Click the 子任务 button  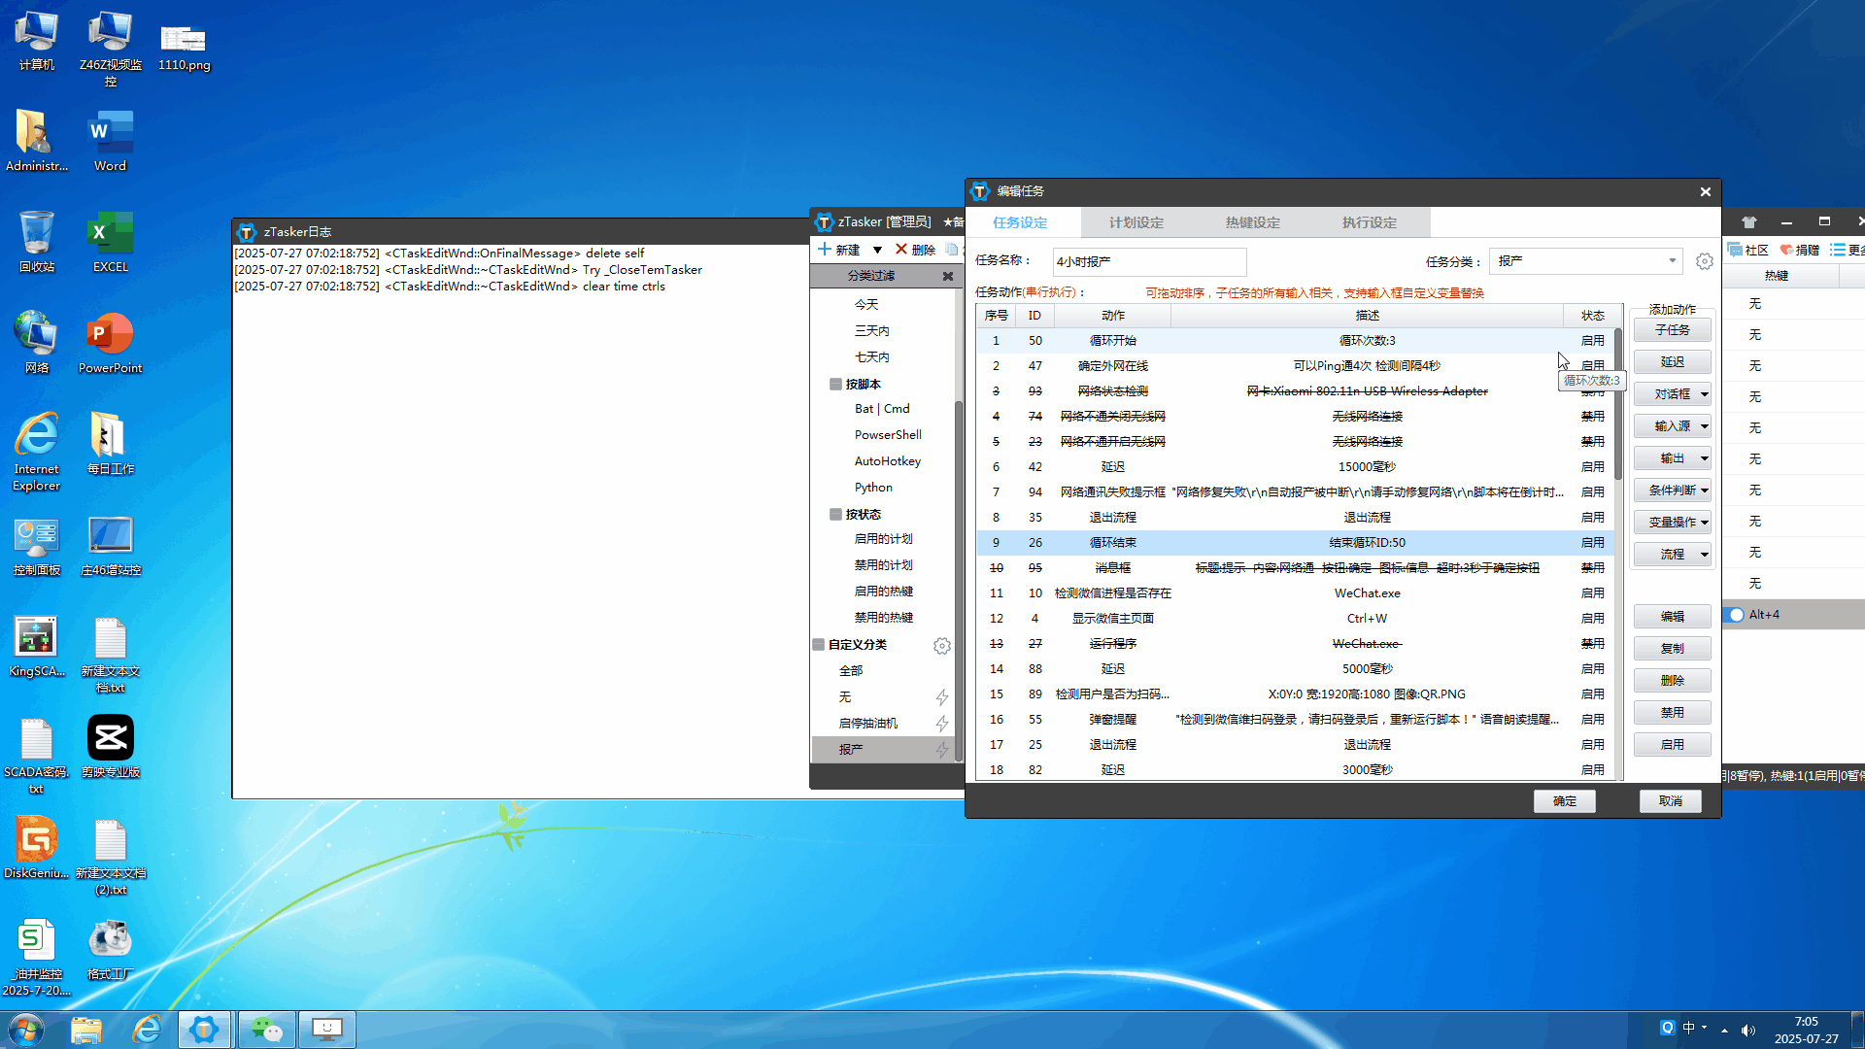tap(1672, 330)
